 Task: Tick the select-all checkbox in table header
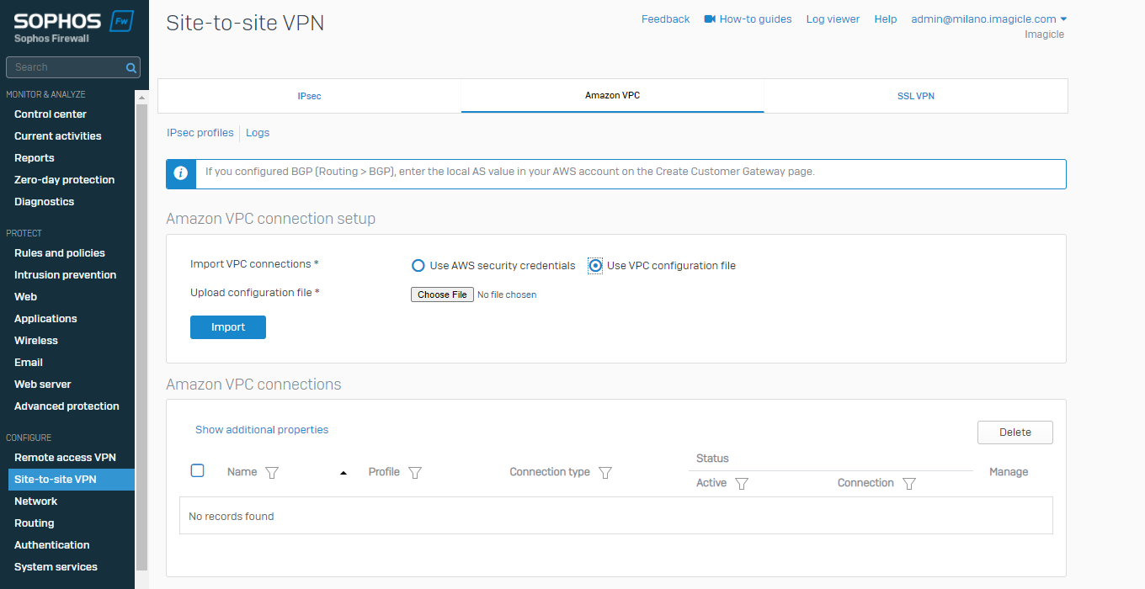click(198, 470)
